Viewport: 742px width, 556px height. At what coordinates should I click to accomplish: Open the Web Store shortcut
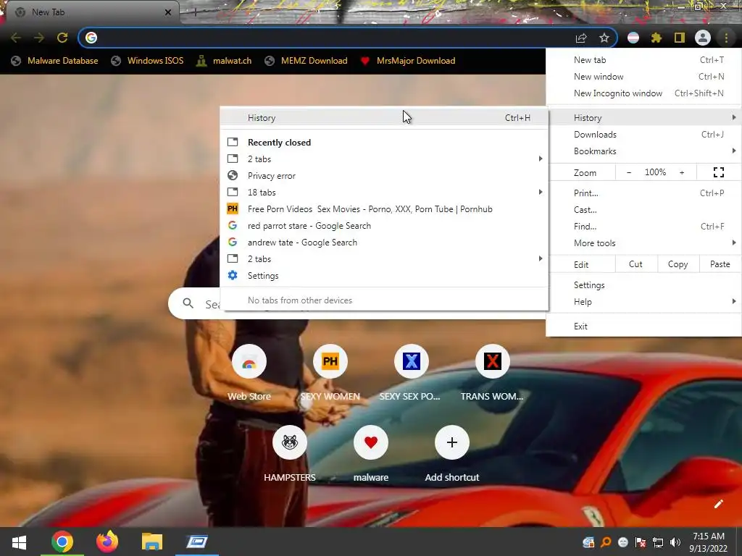pos(249,362)
